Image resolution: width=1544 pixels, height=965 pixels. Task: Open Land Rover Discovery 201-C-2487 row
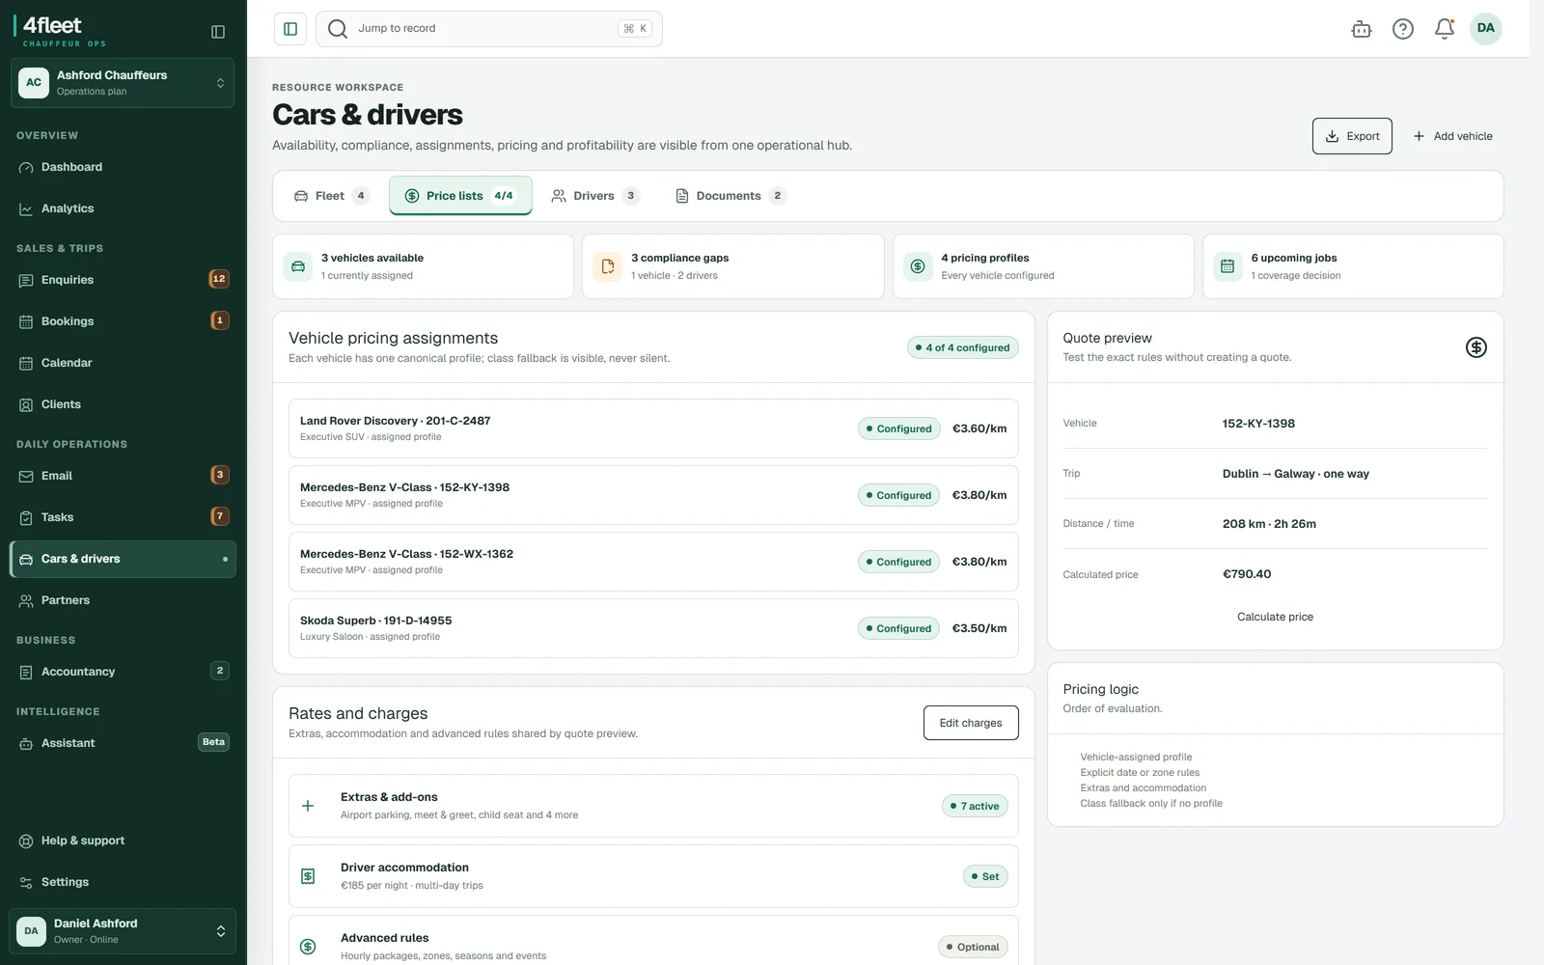(653, 428)
